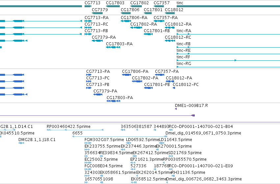This screenshot has width=280, height=184.
Task: Select the CG17802 gene label
Action: pos(140,3)
